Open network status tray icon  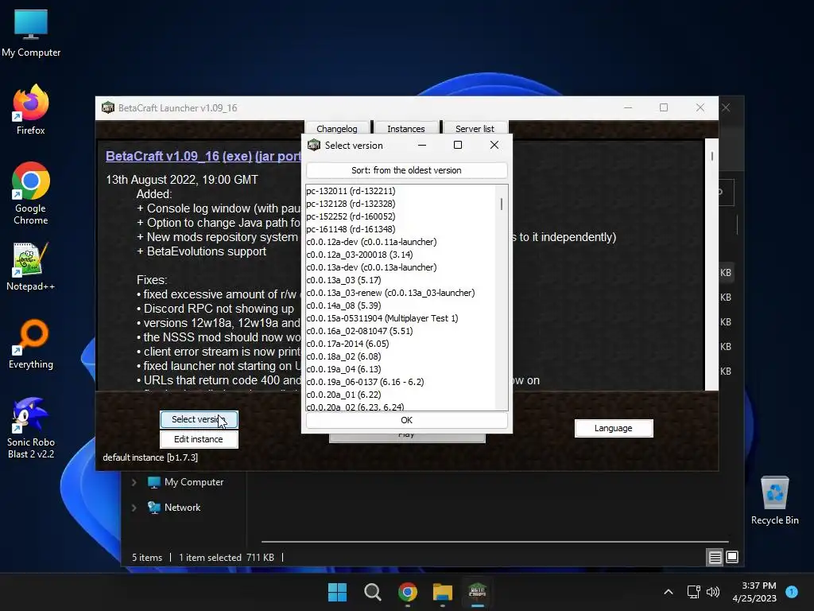(693, 592)
